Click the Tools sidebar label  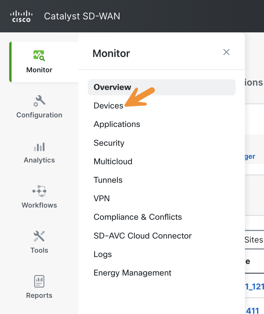(x=39, y=250)
